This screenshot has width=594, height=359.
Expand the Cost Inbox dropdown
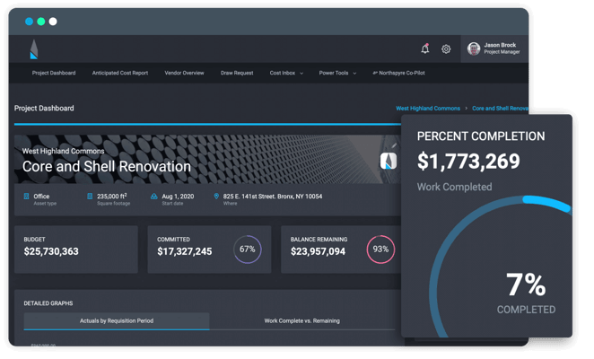point(286,74)
